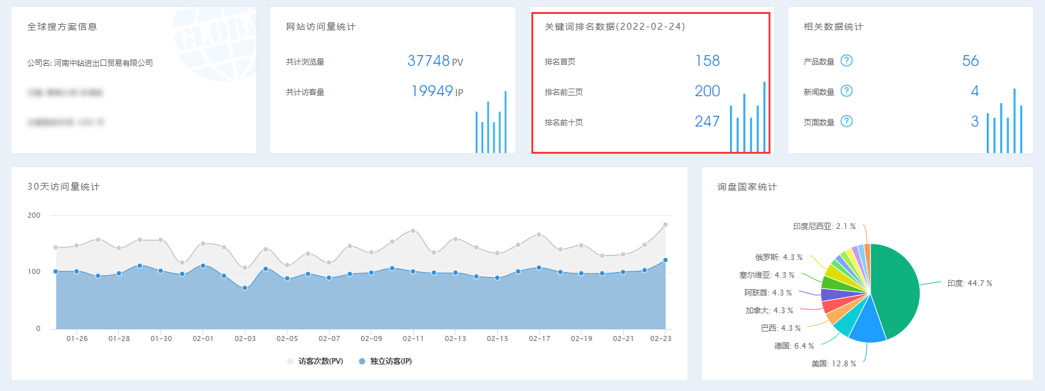
Task: Click the question mark beside 新闻数量
Action: [846, 91]
